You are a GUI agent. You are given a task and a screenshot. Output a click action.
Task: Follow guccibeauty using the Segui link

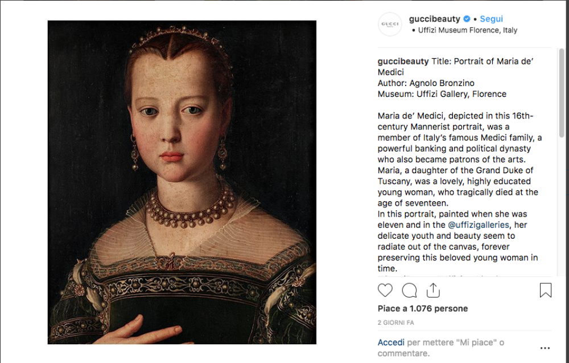point(491,19)
